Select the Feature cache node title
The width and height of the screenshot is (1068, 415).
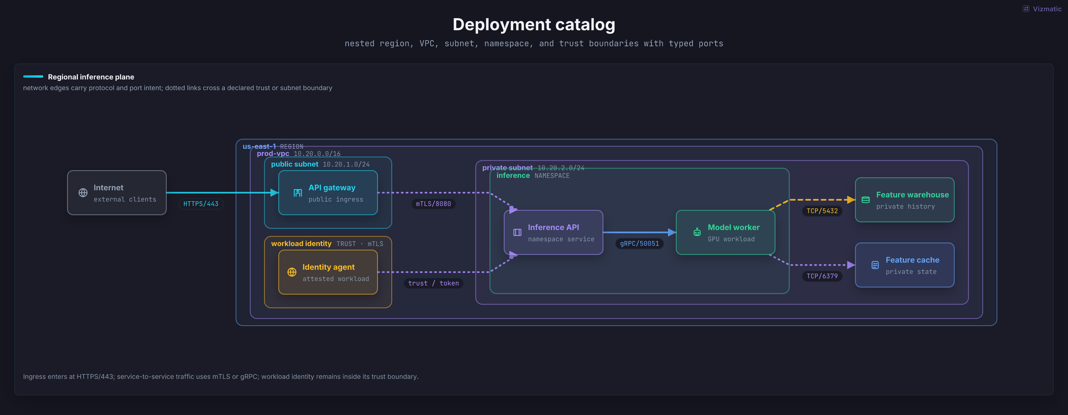point(912,260)
